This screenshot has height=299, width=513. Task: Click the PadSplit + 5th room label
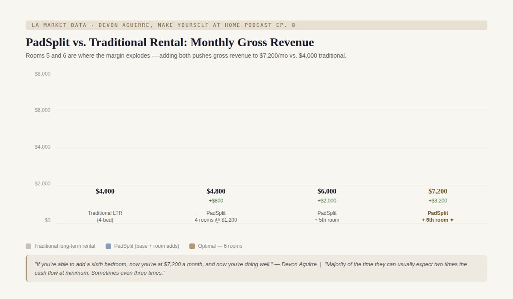pos(327,217)
